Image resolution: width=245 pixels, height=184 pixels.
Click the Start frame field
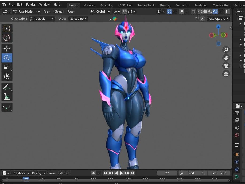(x=196, y=173)
